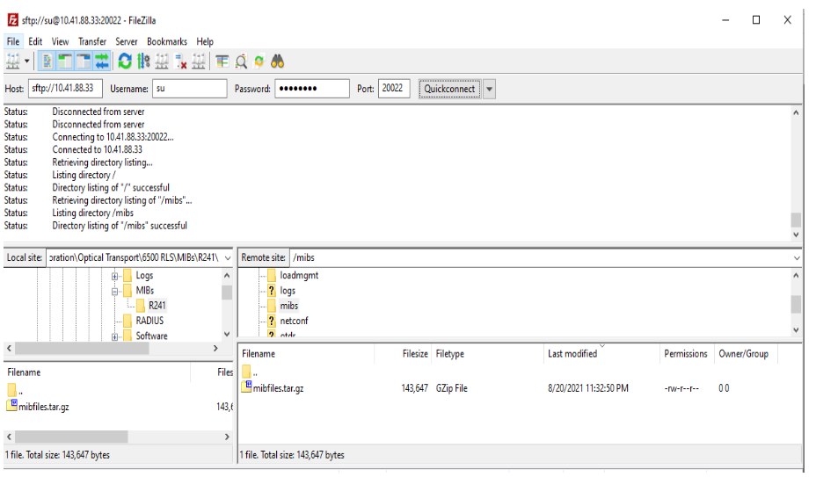
Task: Disconnect from the current server
Action: click(x=180, y=61)
